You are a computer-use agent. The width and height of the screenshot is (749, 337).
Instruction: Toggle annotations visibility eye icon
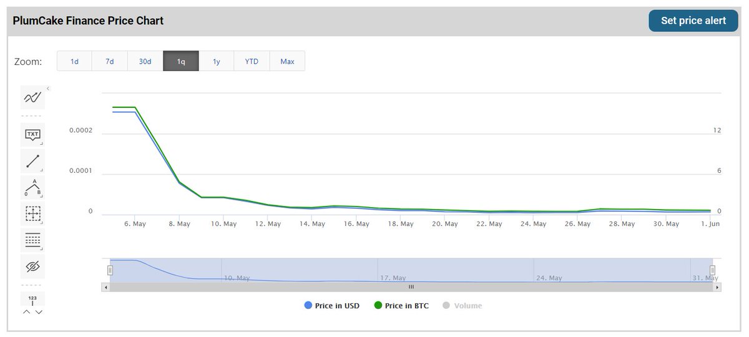coord(32,266)
